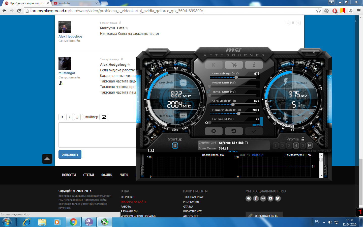Open the RU language switcher in the tray
The image size is (363, 227).
[318, 222]
